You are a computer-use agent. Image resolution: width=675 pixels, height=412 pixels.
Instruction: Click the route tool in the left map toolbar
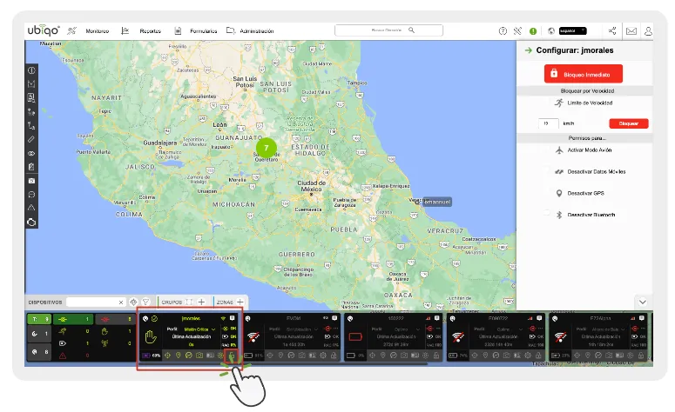[x=31, y=126]
